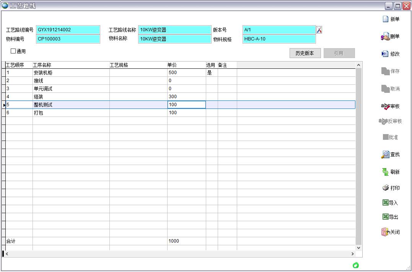Open 查找 (Search) tool
Image resolution: width=412 pixels, height=272 pixels.
point(385,154)
